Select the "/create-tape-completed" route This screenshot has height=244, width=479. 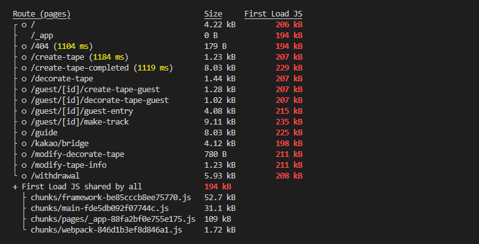[80, 68]
